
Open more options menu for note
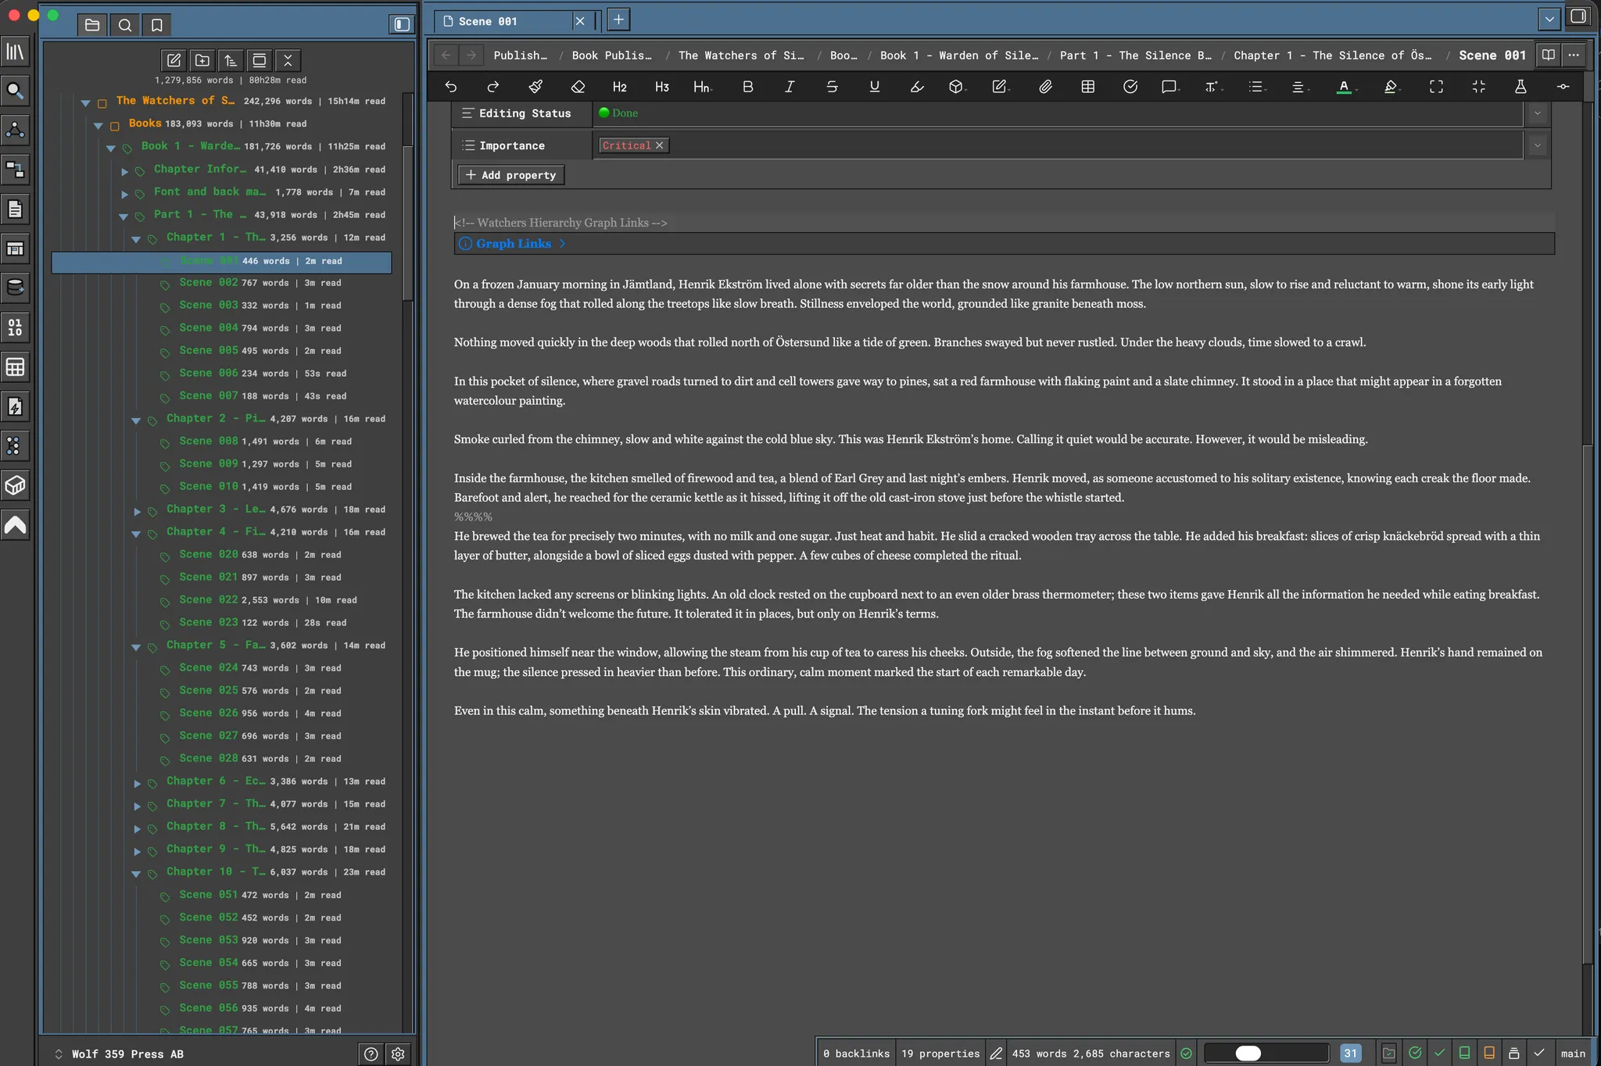[x=1574, y=55]
